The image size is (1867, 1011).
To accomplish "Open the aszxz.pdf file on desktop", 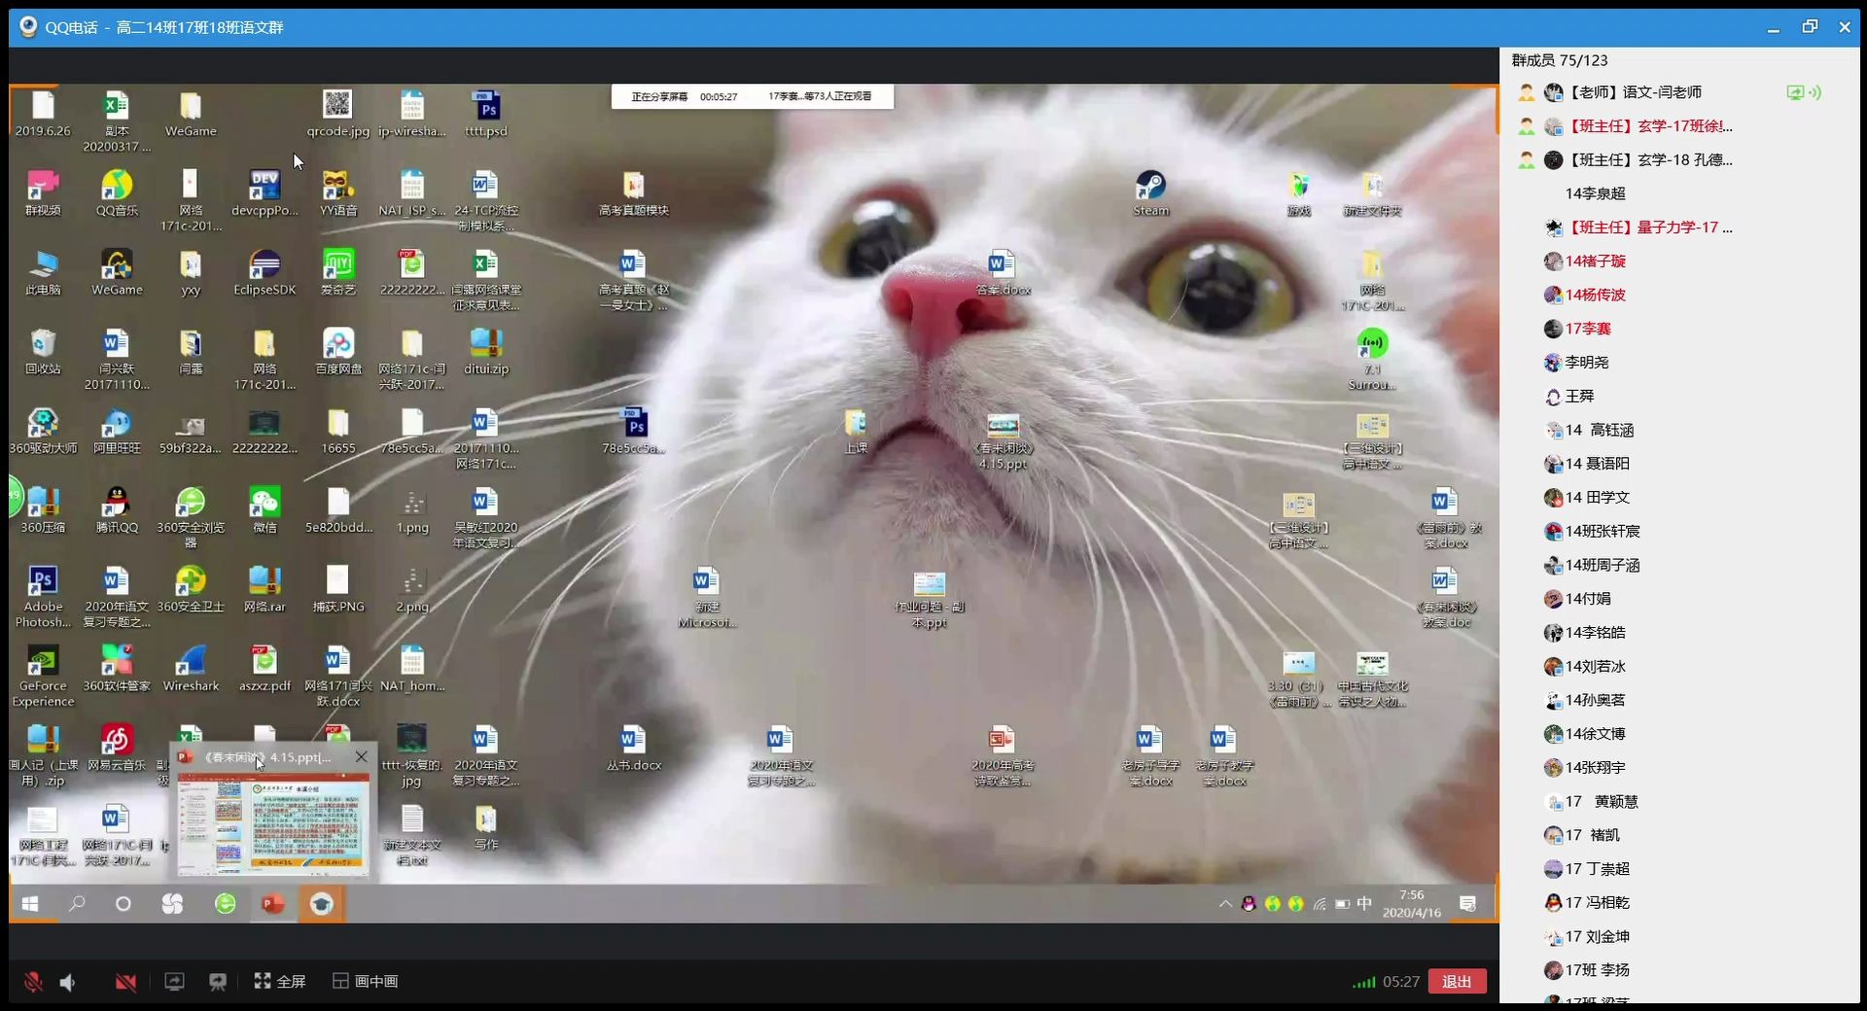I will click(x=264, y=669).
